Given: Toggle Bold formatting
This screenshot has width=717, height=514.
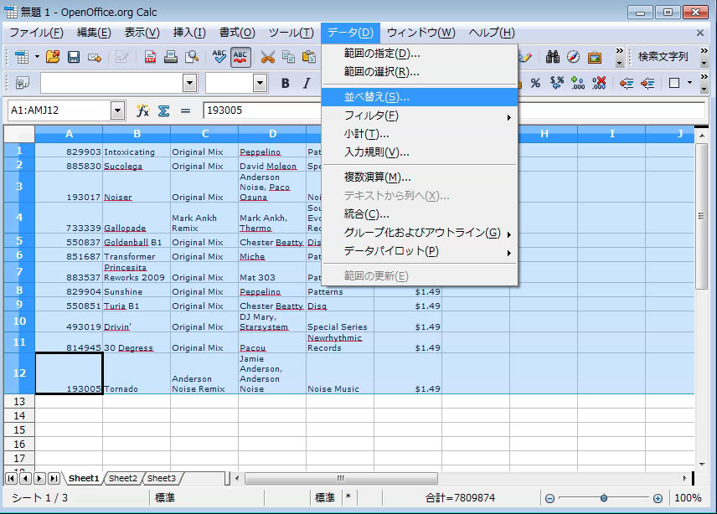Looking at the screenshot, I should [x=286, y=83].
